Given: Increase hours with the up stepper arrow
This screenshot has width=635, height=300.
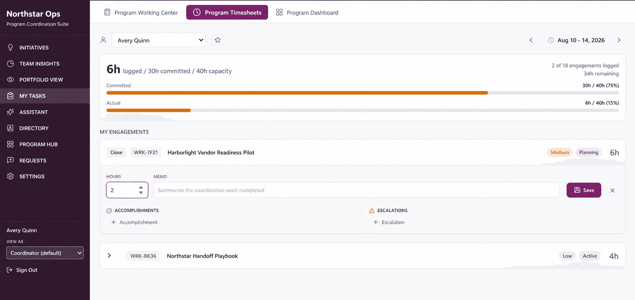Looking at the screenshot, I should tap(141, 187).
